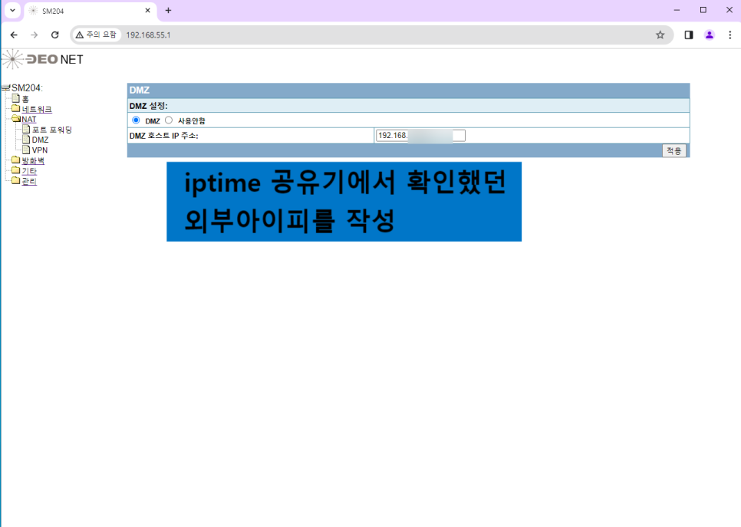Screen dimensions: 741x527
Task: Open the DMZ page in the tree
Action: pos(40,140)
